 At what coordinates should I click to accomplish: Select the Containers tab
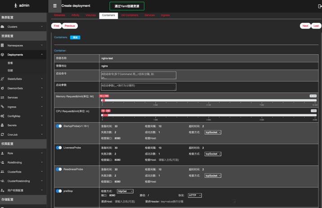(x=108, y=16)
